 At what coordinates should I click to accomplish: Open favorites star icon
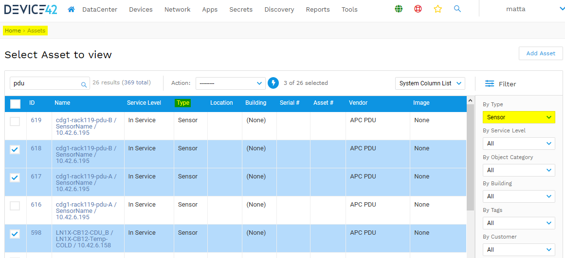(x=438, y=9)
